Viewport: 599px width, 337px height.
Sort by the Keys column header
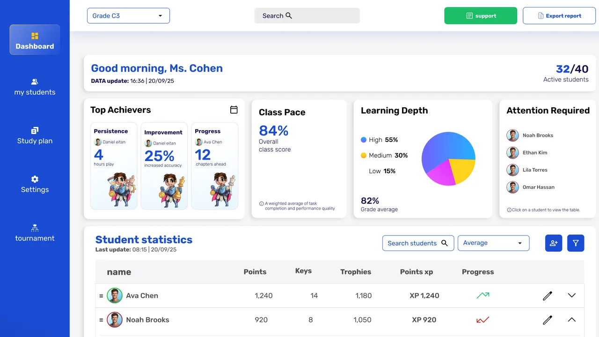(x=303, y=271)
